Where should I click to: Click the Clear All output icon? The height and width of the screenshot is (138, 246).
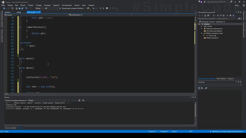[80, 100]
